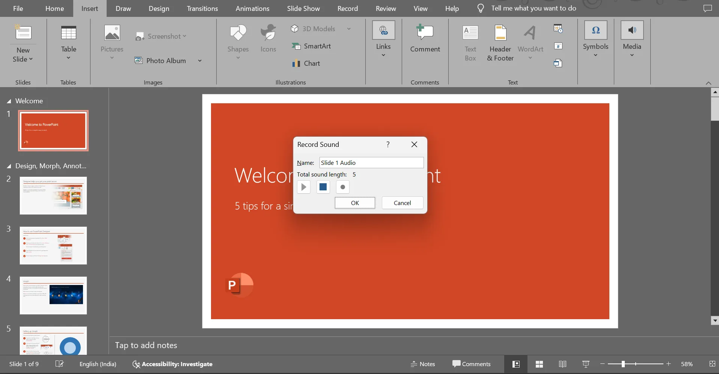The image size is (719, 374).
Task: Fit slide to current window
Action: 712,364
